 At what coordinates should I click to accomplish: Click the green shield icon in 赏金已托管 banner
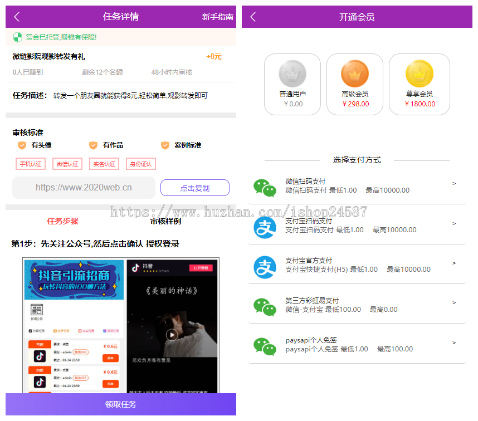click(x=18, y=37)
